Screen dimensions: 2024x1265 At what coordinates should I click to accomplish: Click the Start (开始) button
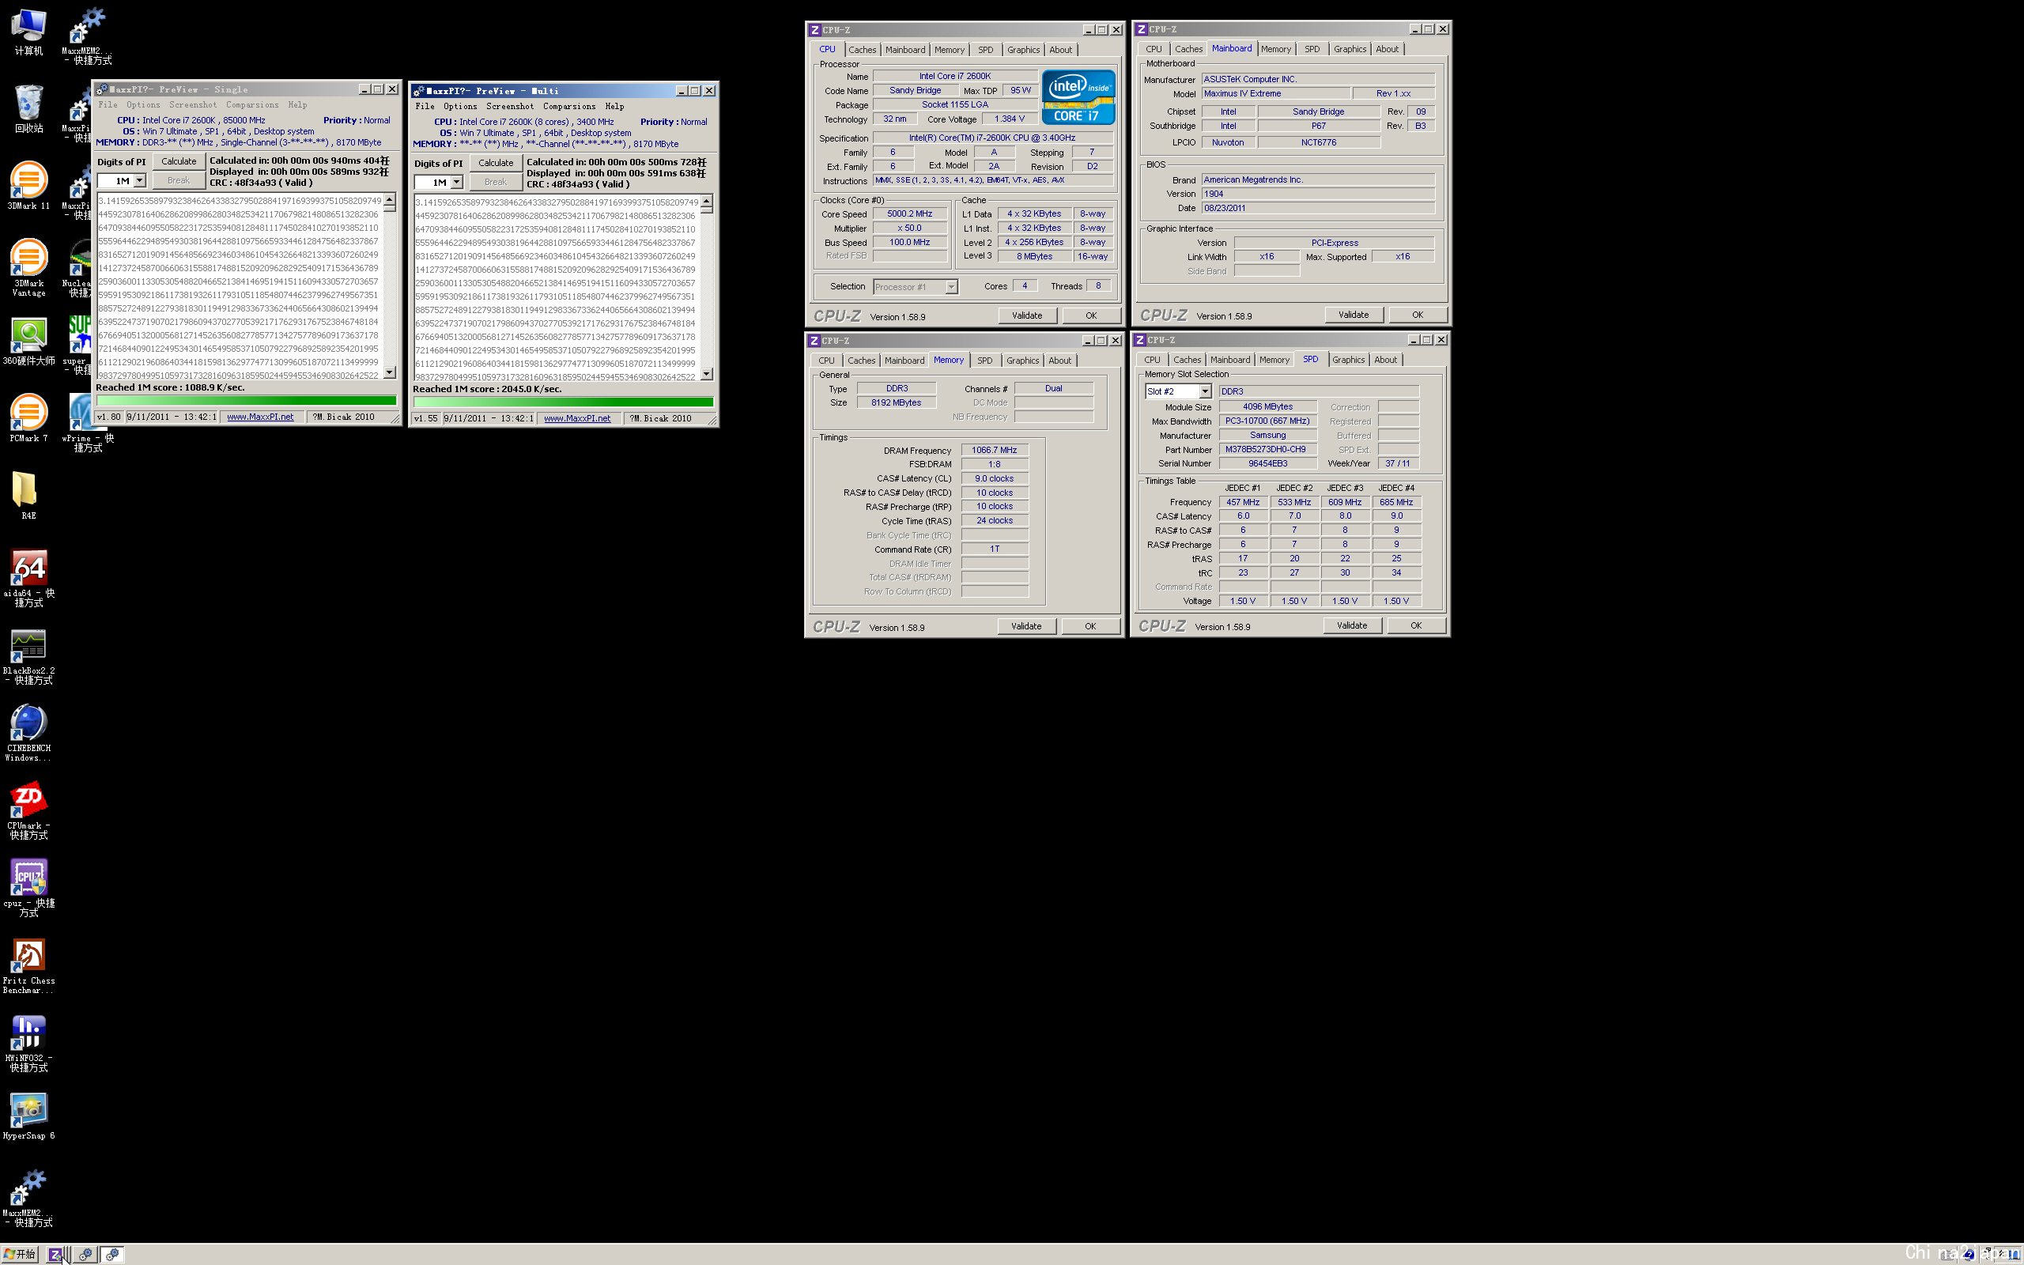[x=19, y=1254]
